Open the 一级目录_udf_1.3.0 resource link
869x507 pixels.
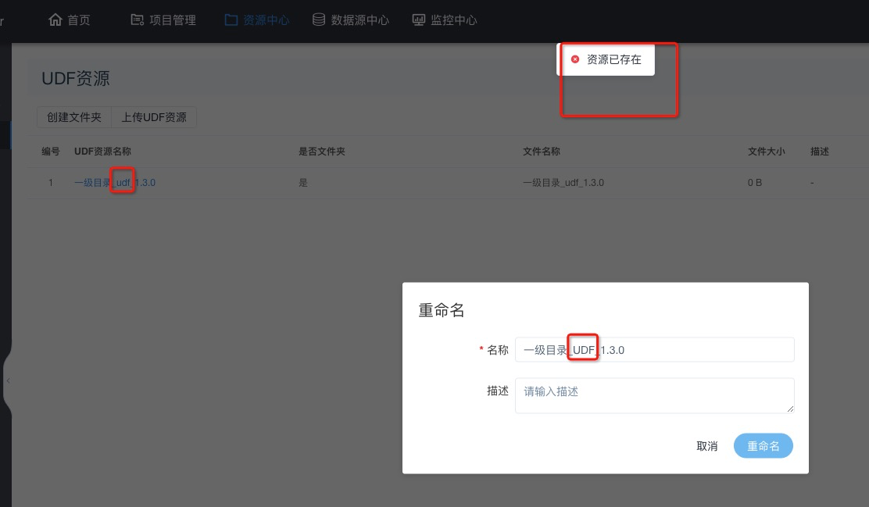point(115,182)
